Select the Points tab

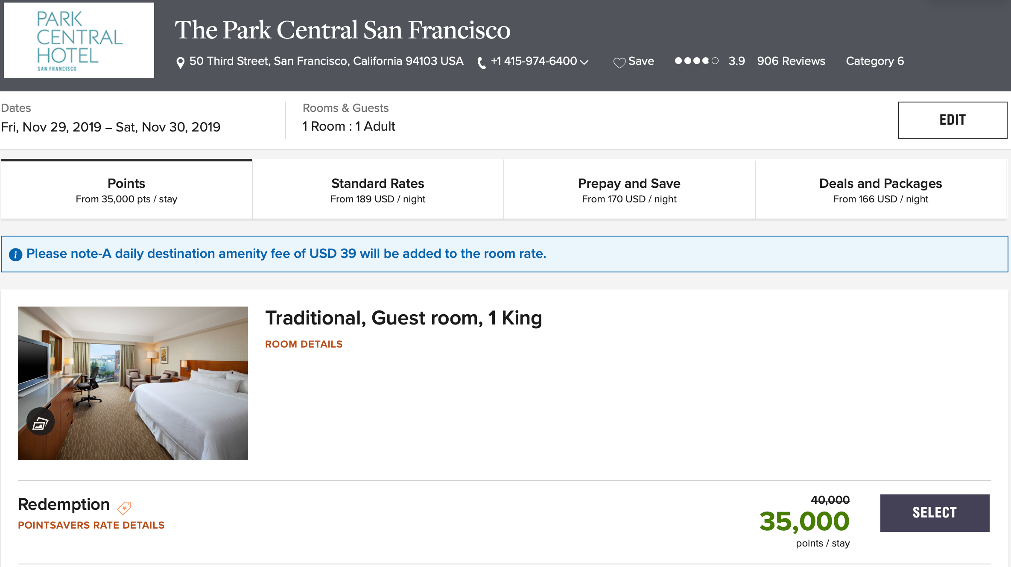pos(126,190)
